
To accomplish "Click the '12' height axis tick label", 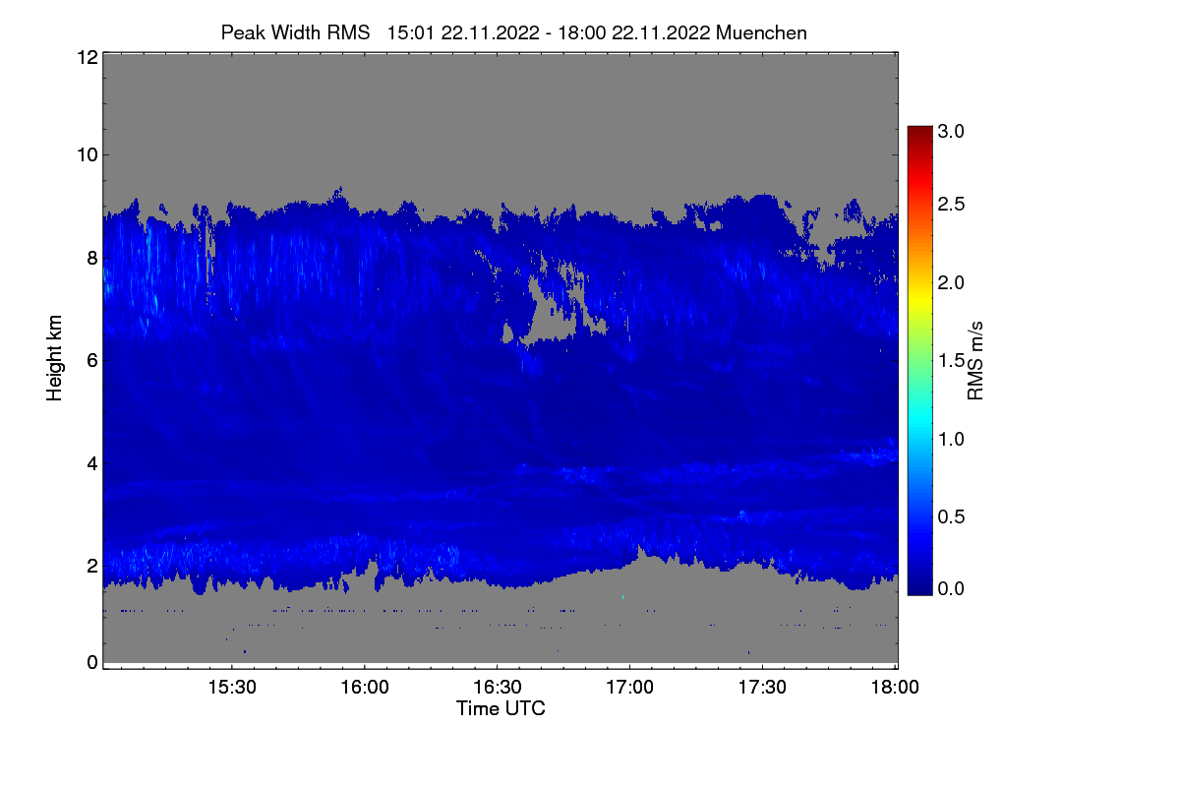I will (x=86, y=57).
